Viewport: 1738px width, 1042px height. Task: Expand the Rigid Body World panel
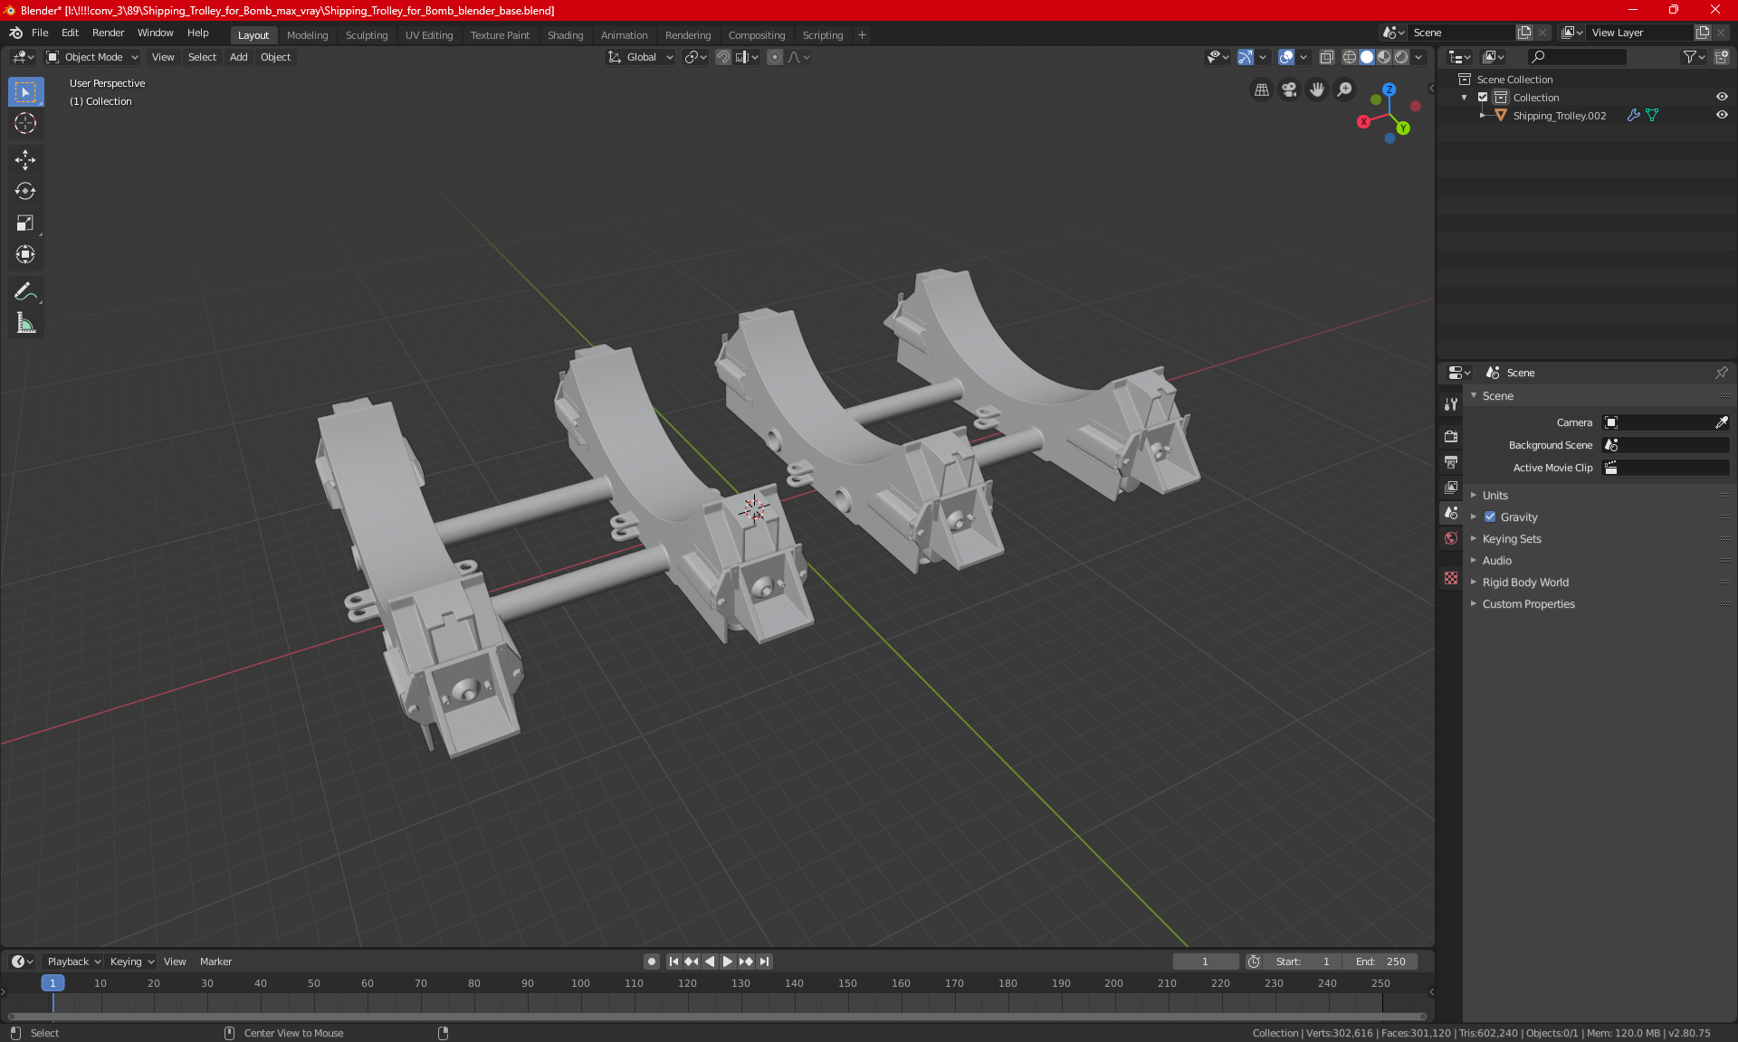click(x=1525, y=583)
